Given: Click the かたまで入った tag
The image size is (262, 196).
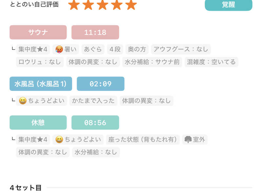Looking at the screenshot, I should tap(93, 101).
